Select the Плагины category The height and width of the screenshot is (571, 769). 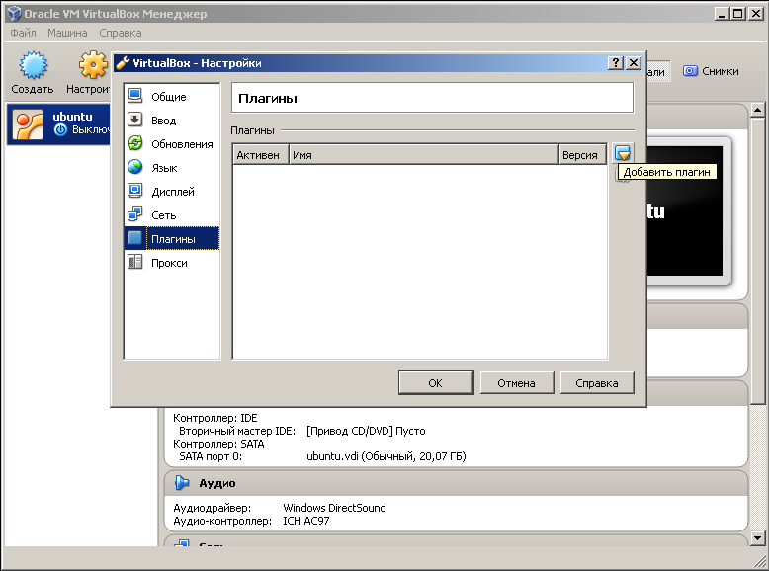click(172, 239)
